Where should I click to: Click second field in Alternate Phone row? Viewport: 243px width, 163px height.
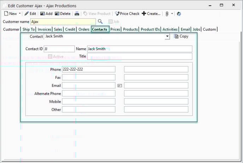point(156,93)
